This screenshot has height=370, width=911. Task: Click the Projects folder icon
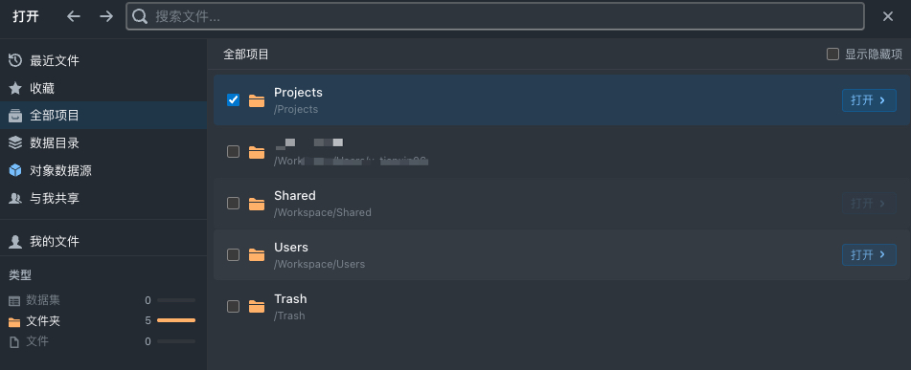[256, 101]
